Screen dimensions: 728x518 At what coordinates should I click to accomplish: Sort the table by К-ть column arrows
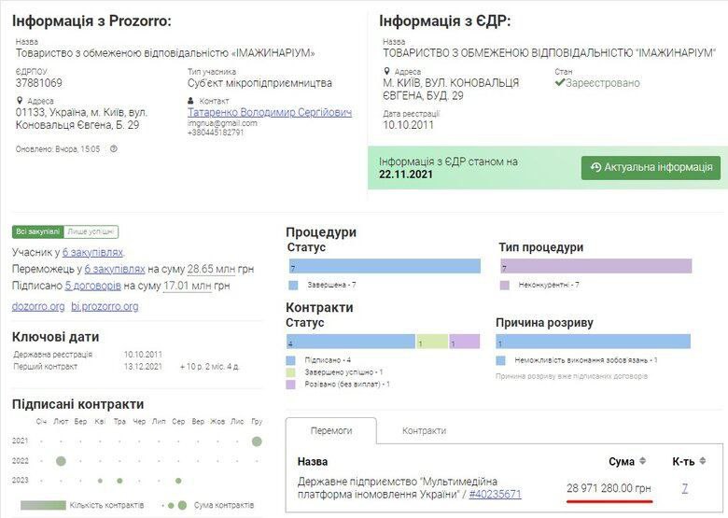click(x=703, y=461)
